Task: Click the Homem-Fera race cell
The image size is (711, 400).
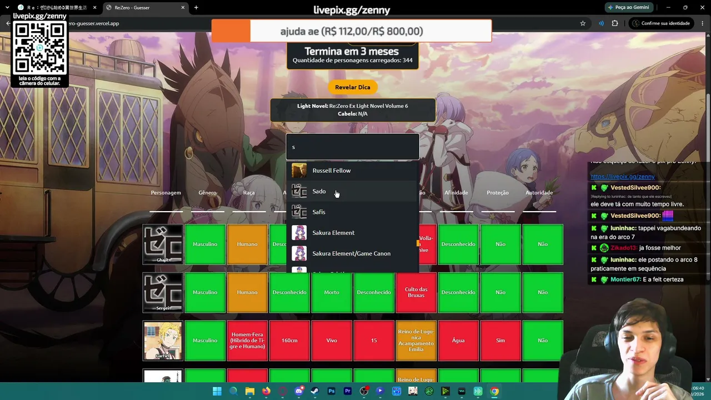Action: coord(247,341)
